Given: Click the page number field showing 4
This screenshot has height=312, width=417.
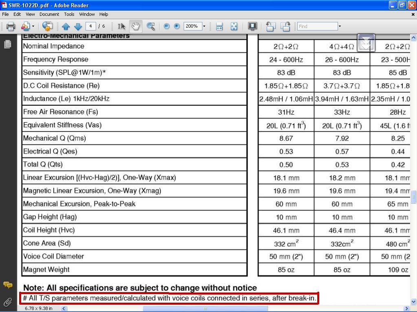Looking at the screenshot, I should click(x=91, y=26).
